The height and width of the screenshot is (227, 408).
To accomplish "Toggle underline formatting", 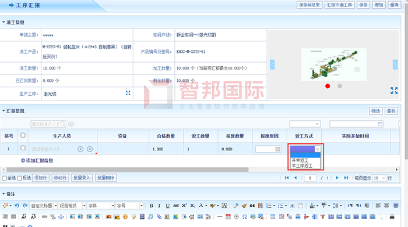I will point(168,206).
